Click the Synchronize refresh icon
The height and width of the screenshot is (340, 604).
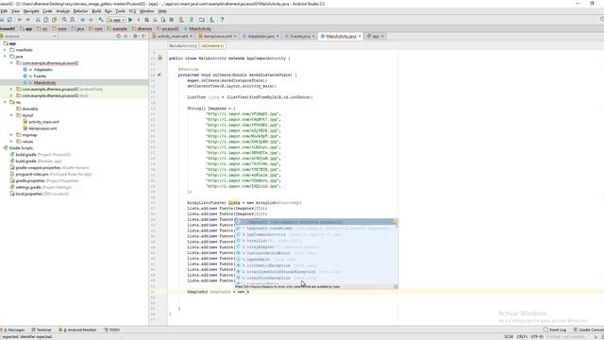[x=9, y=20]
